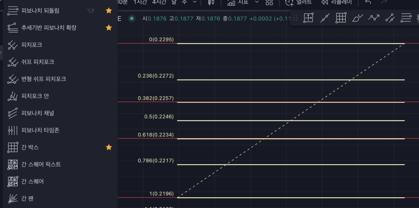419x208 pixels.
Task: Unfavorite 피보나치 되돌림 with its star
Action: 109,11
